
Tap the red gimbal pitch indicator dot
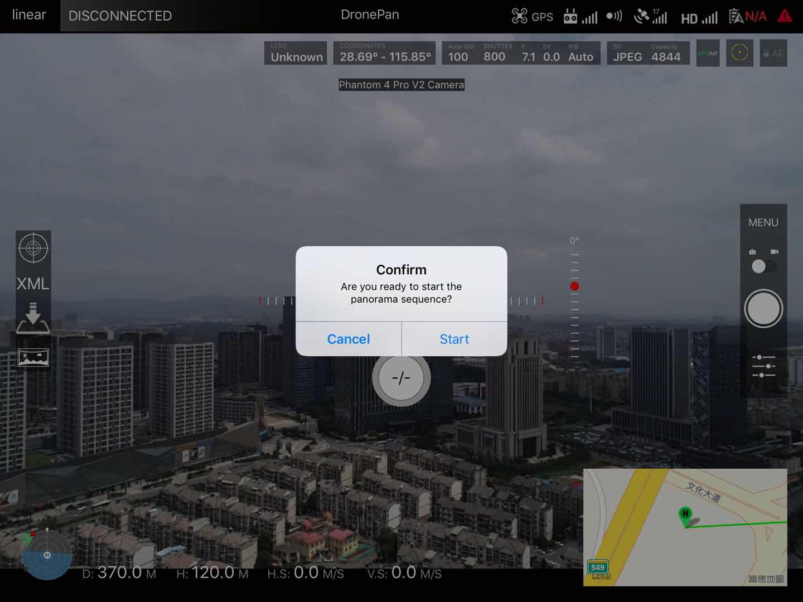(574, 286)
